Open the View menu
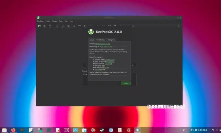The height and width of the screenshot is (133, 221). point(66,21)
